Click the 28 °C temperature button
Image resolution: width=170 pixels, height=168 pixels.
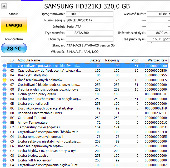(x=14, y=49)
